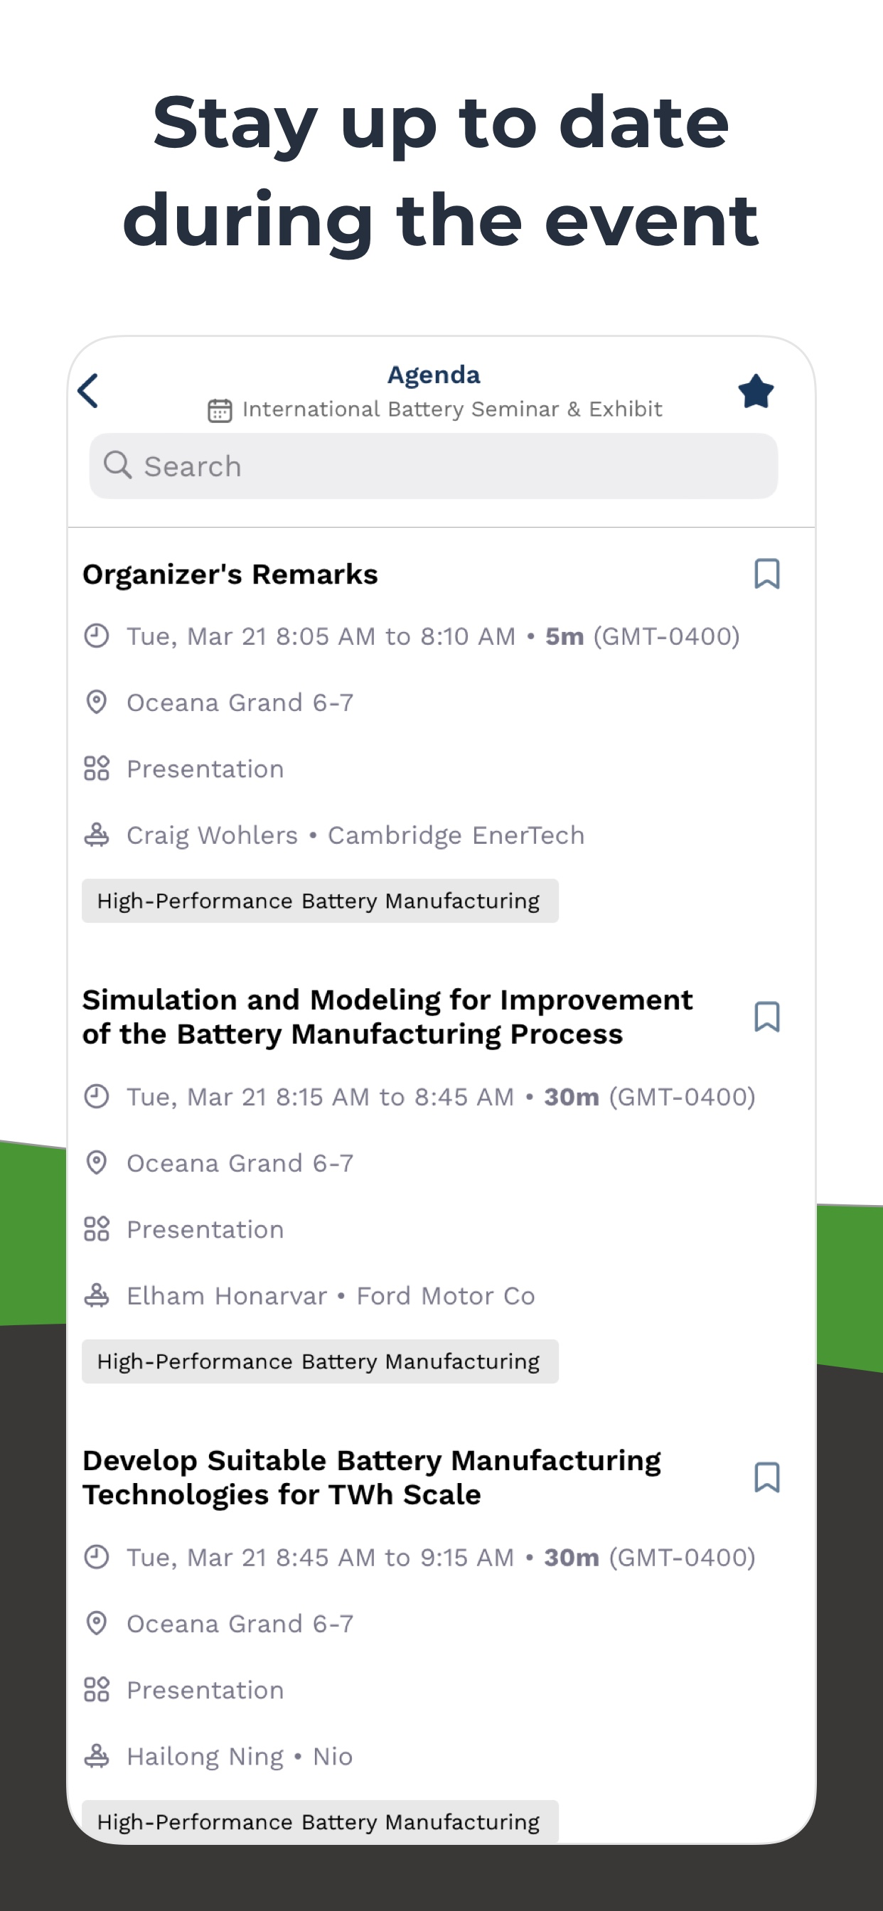This screenshot has width=883, height=1911.
Task: Bookmark the Simulation and Modeling session
Action: 766,1017
